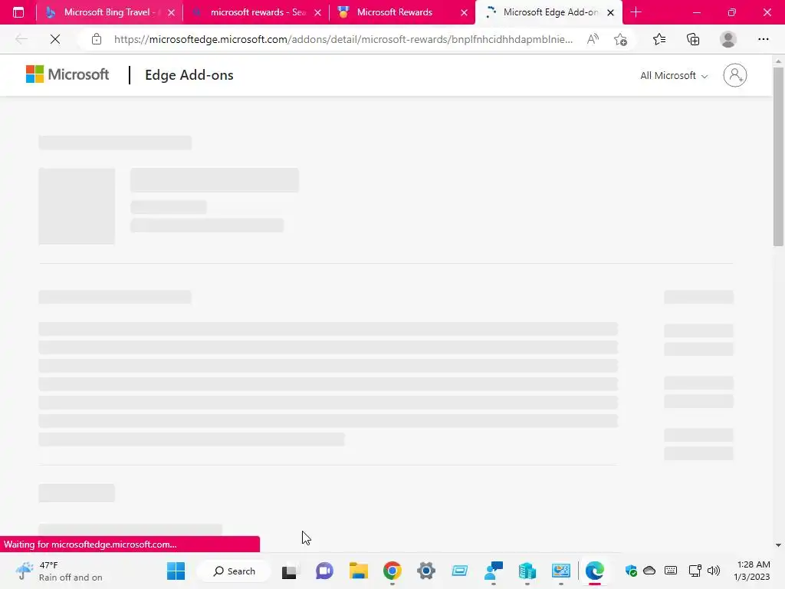Click the page vertical scrollbar
The width and height of the screenshot is (785, 589).
pos(777,156)
